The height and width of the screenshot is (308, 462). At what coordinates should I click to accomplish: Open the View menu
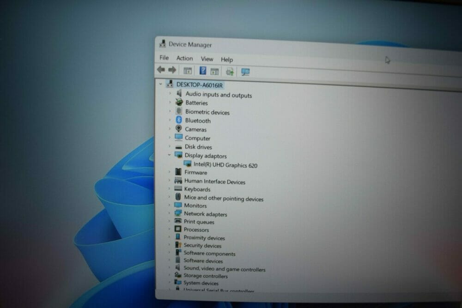click(207, 59)
